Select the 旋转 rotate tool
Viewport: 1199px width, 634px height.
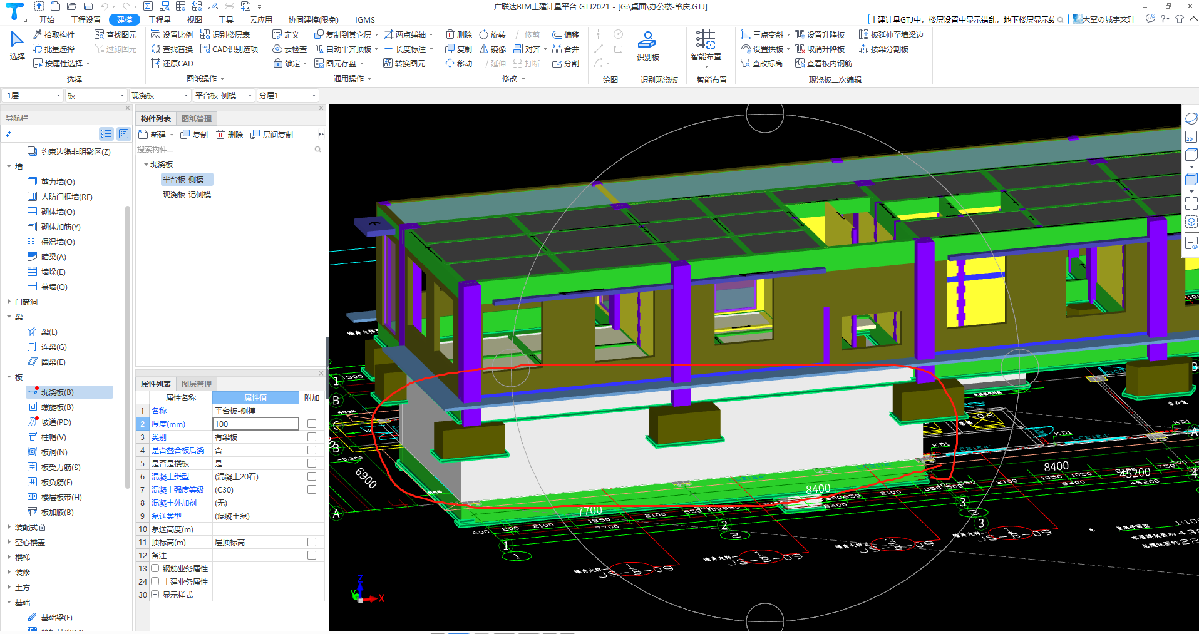coord(493,34)
